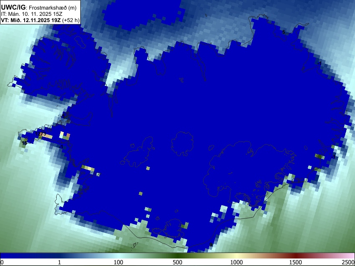Click the "1000" label on the color scale
Image resolution: width=355 pixels, height=266 pixels.
tap(236, 262)
